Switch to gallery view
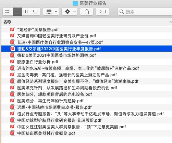This screenshot has height=143, width=172. click(36, 12)
